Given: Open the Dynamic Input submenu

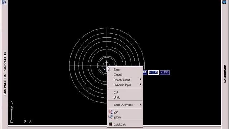Looking at the screenshot, I should pyautogui.click(x=125, y=85).
